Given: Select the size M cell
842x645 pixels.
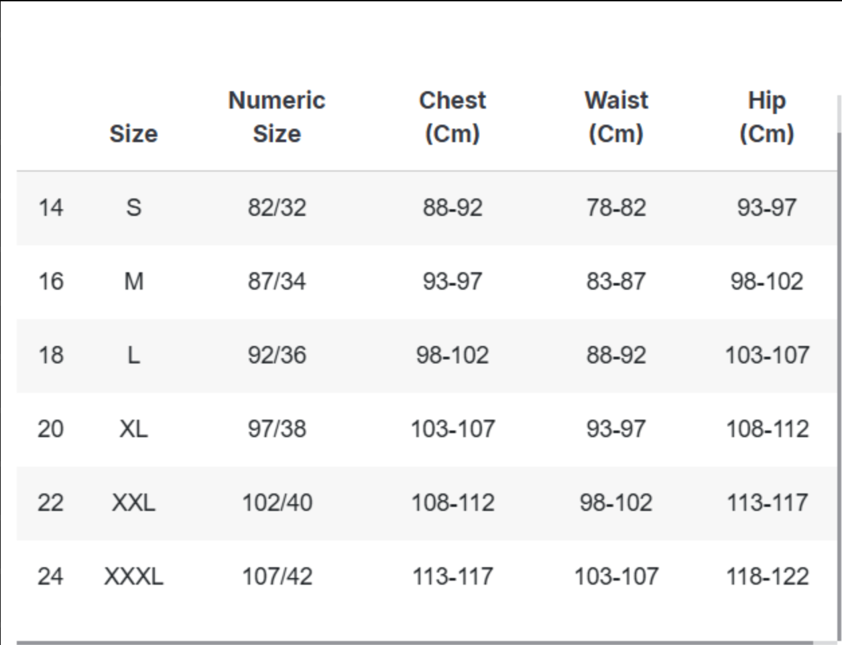Looking at the screenshot, I should pyautogui.click(x=133, y=281).
